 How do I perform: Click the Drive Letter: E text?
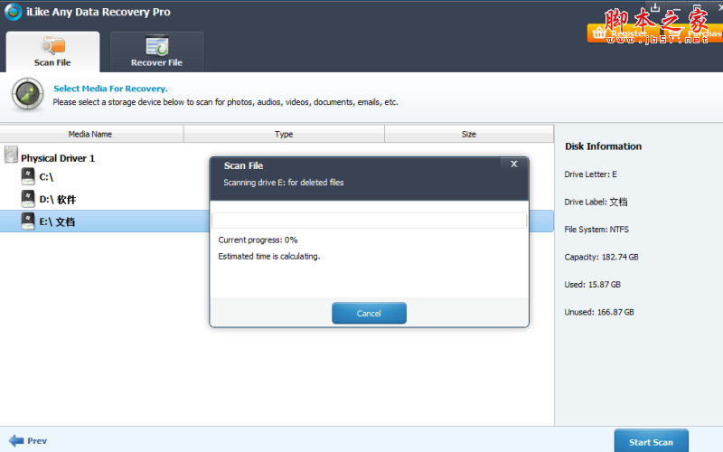point(591,174)
